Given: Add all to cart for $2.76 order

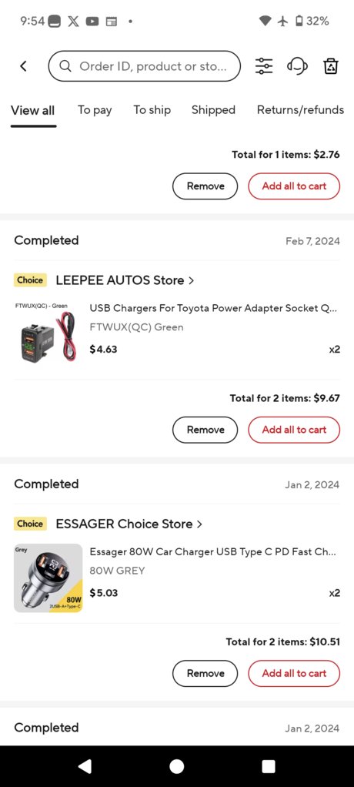Looking at the screenshot, I should pos(294,186).
